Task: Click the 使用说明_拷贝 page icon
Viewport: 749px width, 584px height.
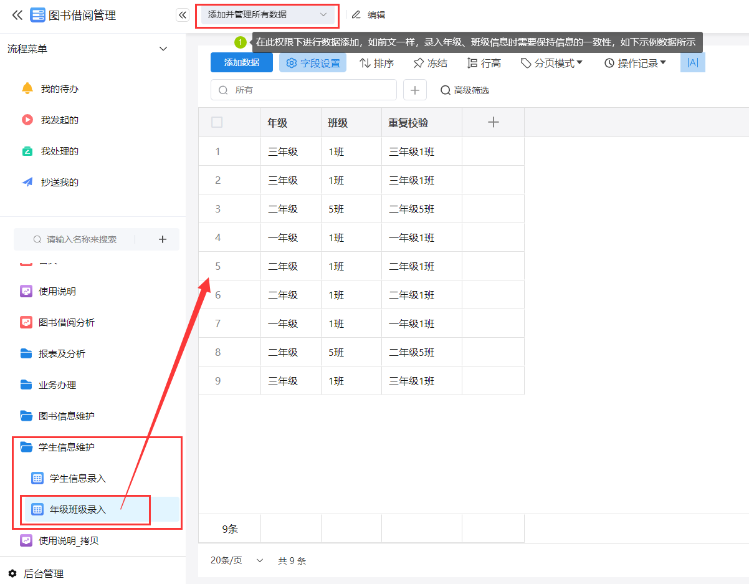Action: tap(26, 540)
